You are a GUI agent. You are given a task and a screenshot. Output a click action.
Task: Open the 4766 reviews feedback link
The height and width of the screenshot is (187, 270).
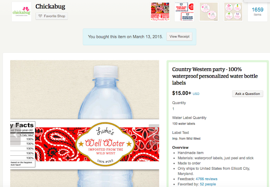click(206, 178)
